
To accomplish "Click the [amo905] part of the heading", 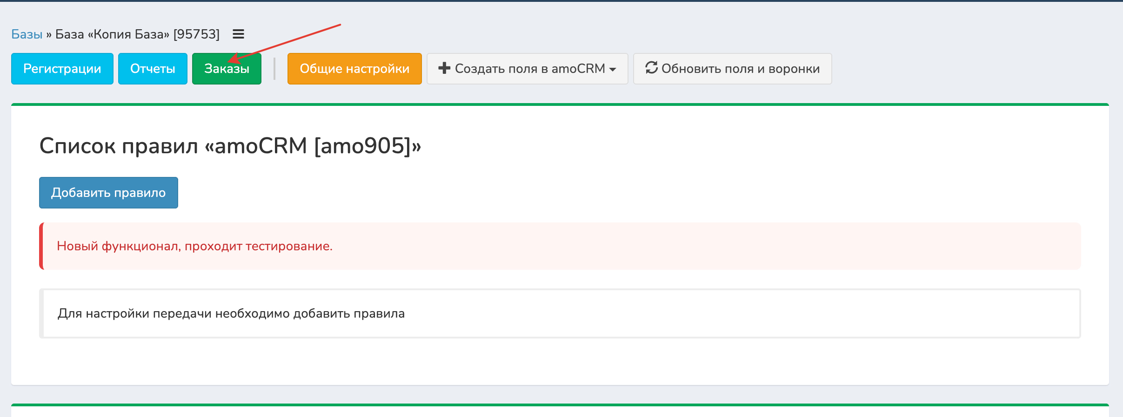I will (362, 146).
